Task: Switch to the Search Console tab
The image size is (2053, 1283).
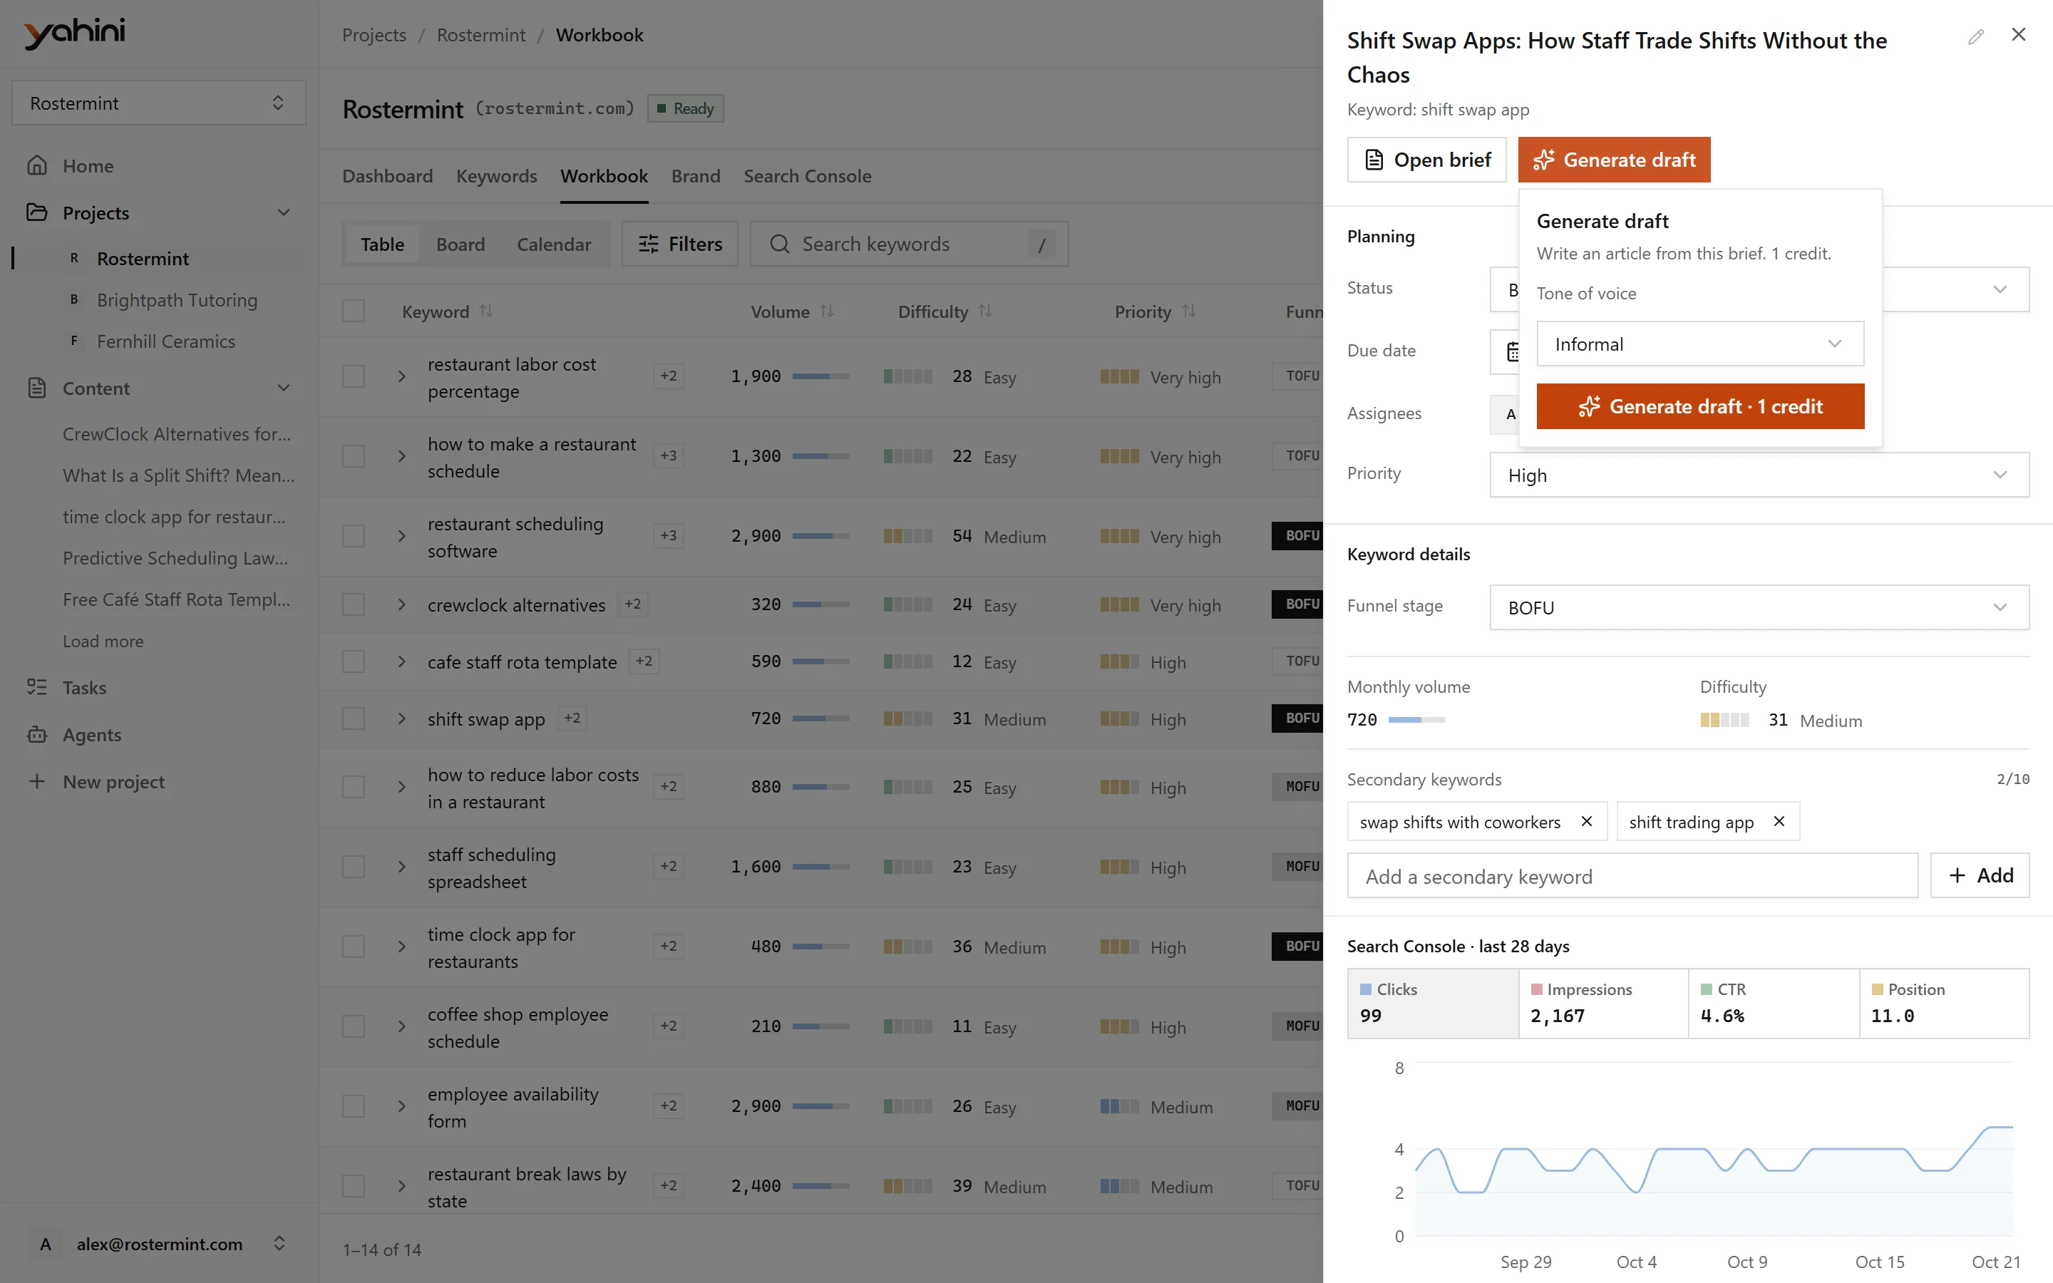Action: point(807,175)
